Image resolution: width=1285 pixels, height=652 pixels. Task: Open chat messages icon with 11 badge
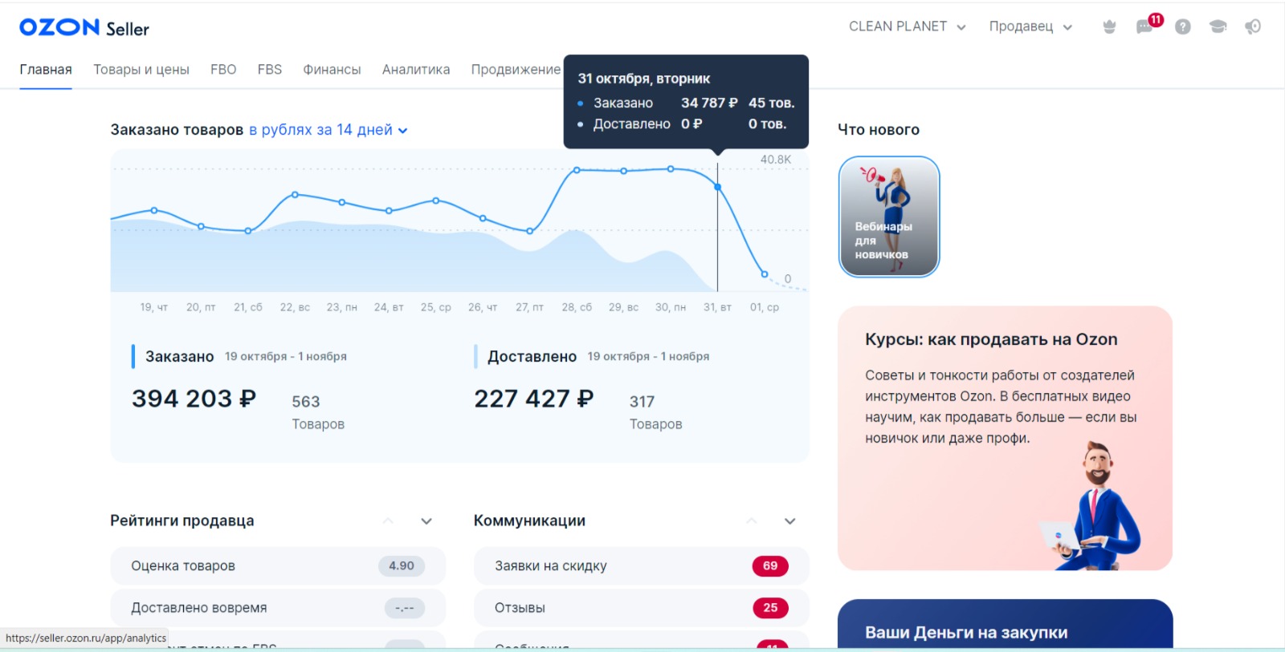point(1145,26)
